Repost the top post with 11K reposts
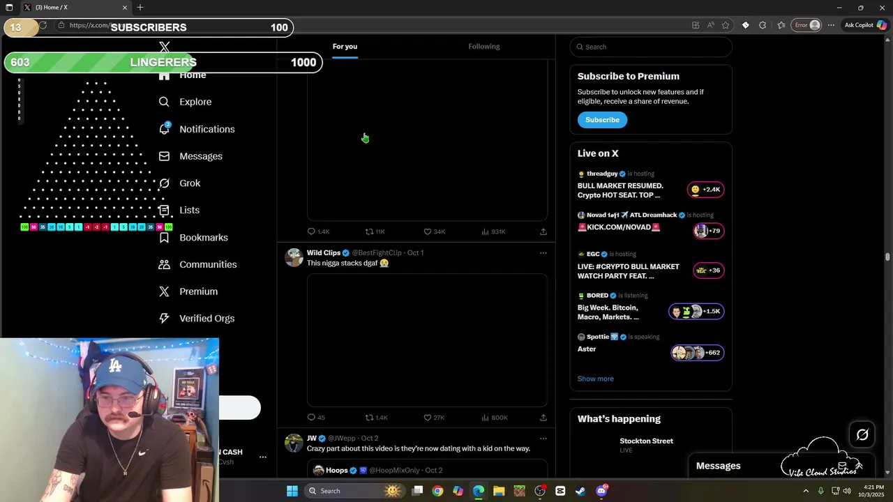The width and height of the screenshot is (893, 502). 375,231
